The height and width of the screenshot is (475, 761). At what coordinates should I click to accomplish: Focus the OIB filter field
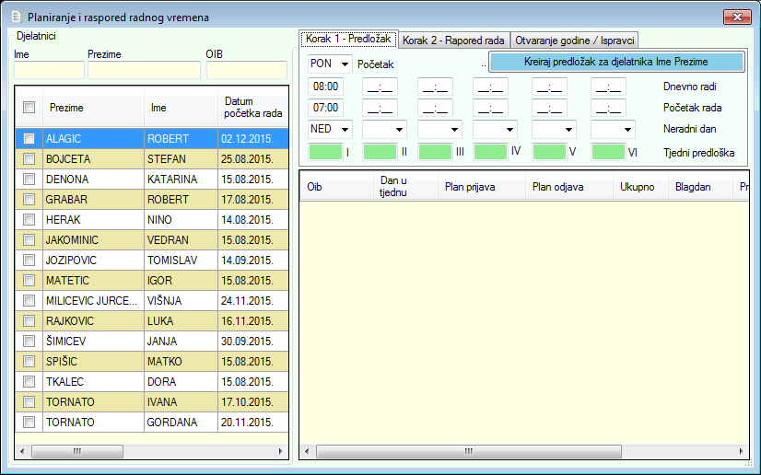click(x=247, y=70)
